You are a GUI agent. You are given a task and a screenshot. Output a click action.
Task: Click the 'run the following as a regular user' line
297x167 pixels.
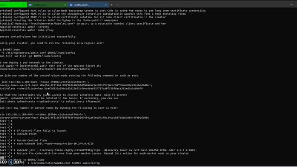click(52, 43)
